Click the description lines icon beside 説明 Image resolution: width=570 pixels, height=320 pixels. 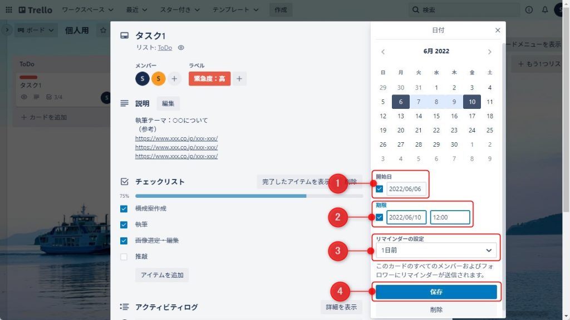[x=124, y=103]
